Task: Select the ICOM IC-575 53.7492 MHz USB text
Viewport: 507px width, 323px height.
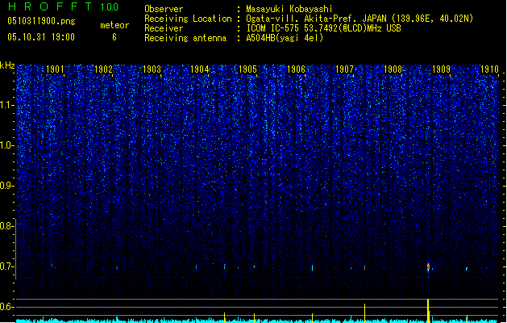Action: (323, 28)
